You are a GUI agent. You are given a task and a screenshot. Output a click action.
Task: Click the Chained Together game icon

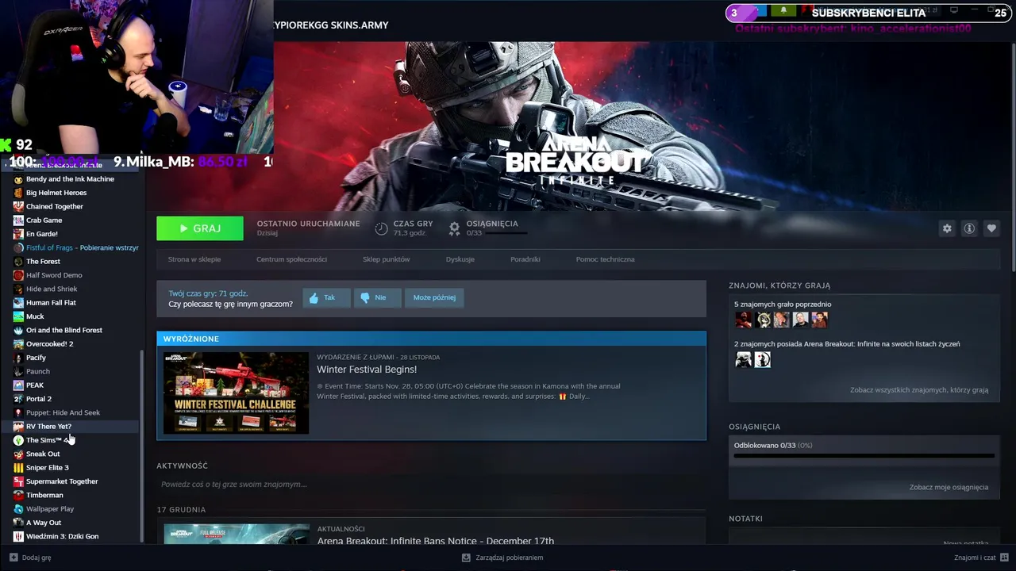18,206
